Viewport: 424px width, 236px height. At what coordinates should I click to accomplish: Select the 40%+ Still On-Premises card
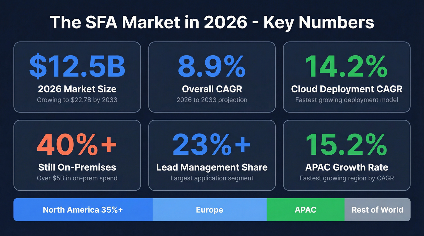77,155
